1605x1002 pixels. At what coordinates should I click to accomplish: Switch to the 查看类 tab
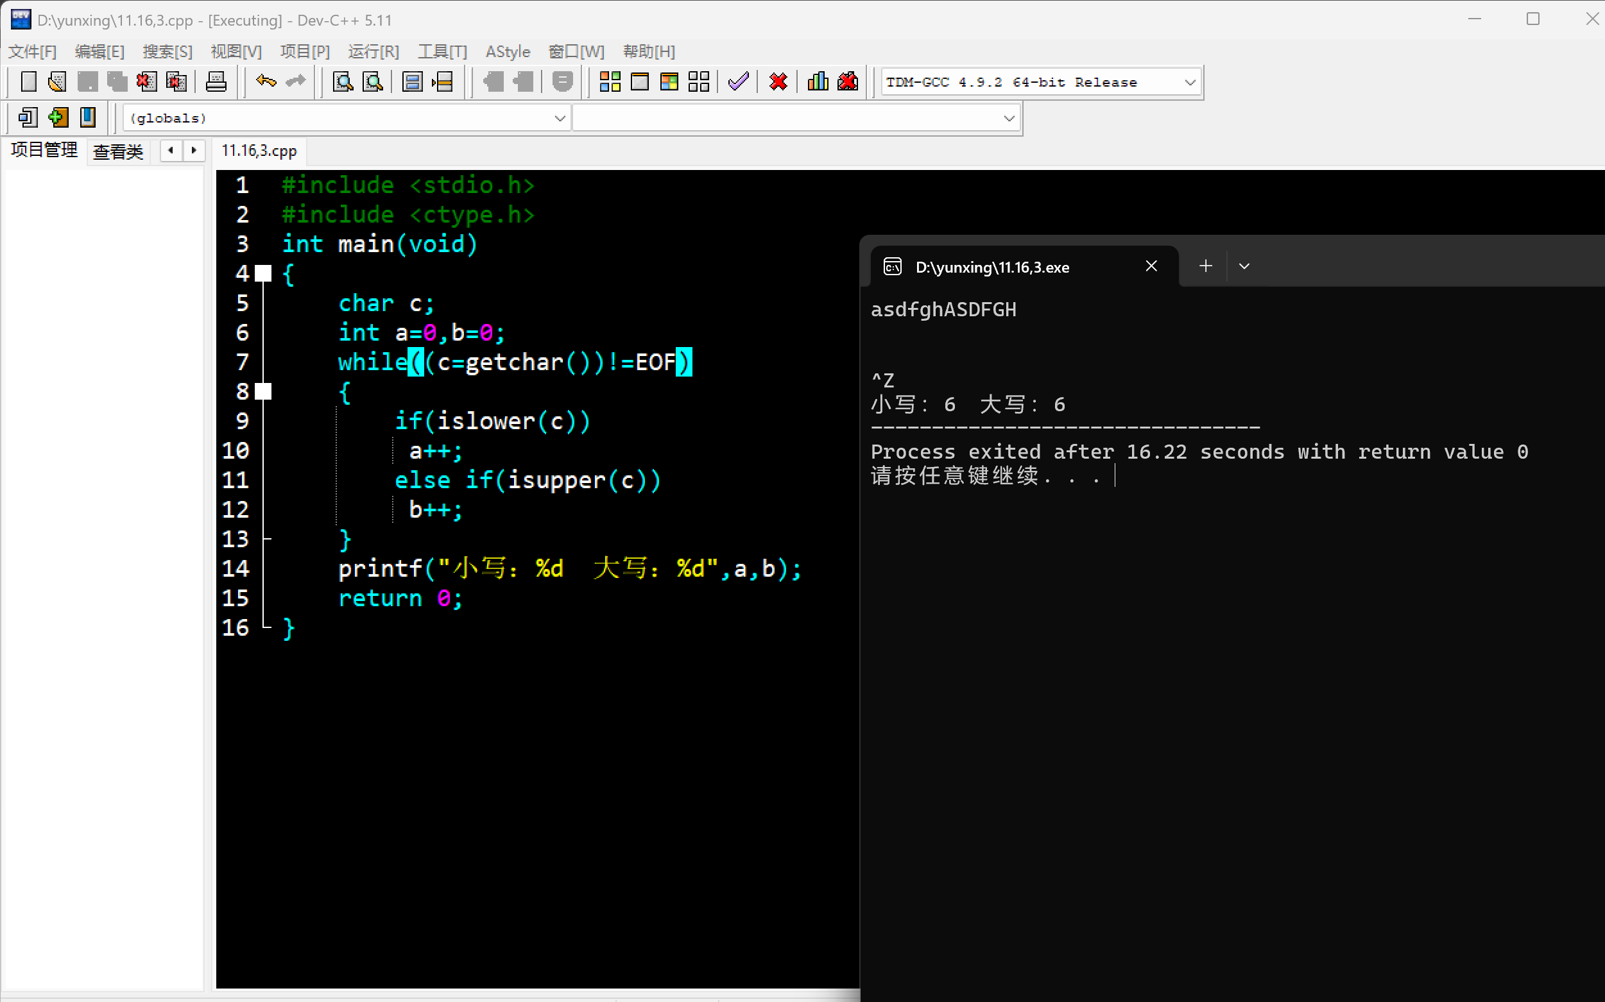[118, 151]
